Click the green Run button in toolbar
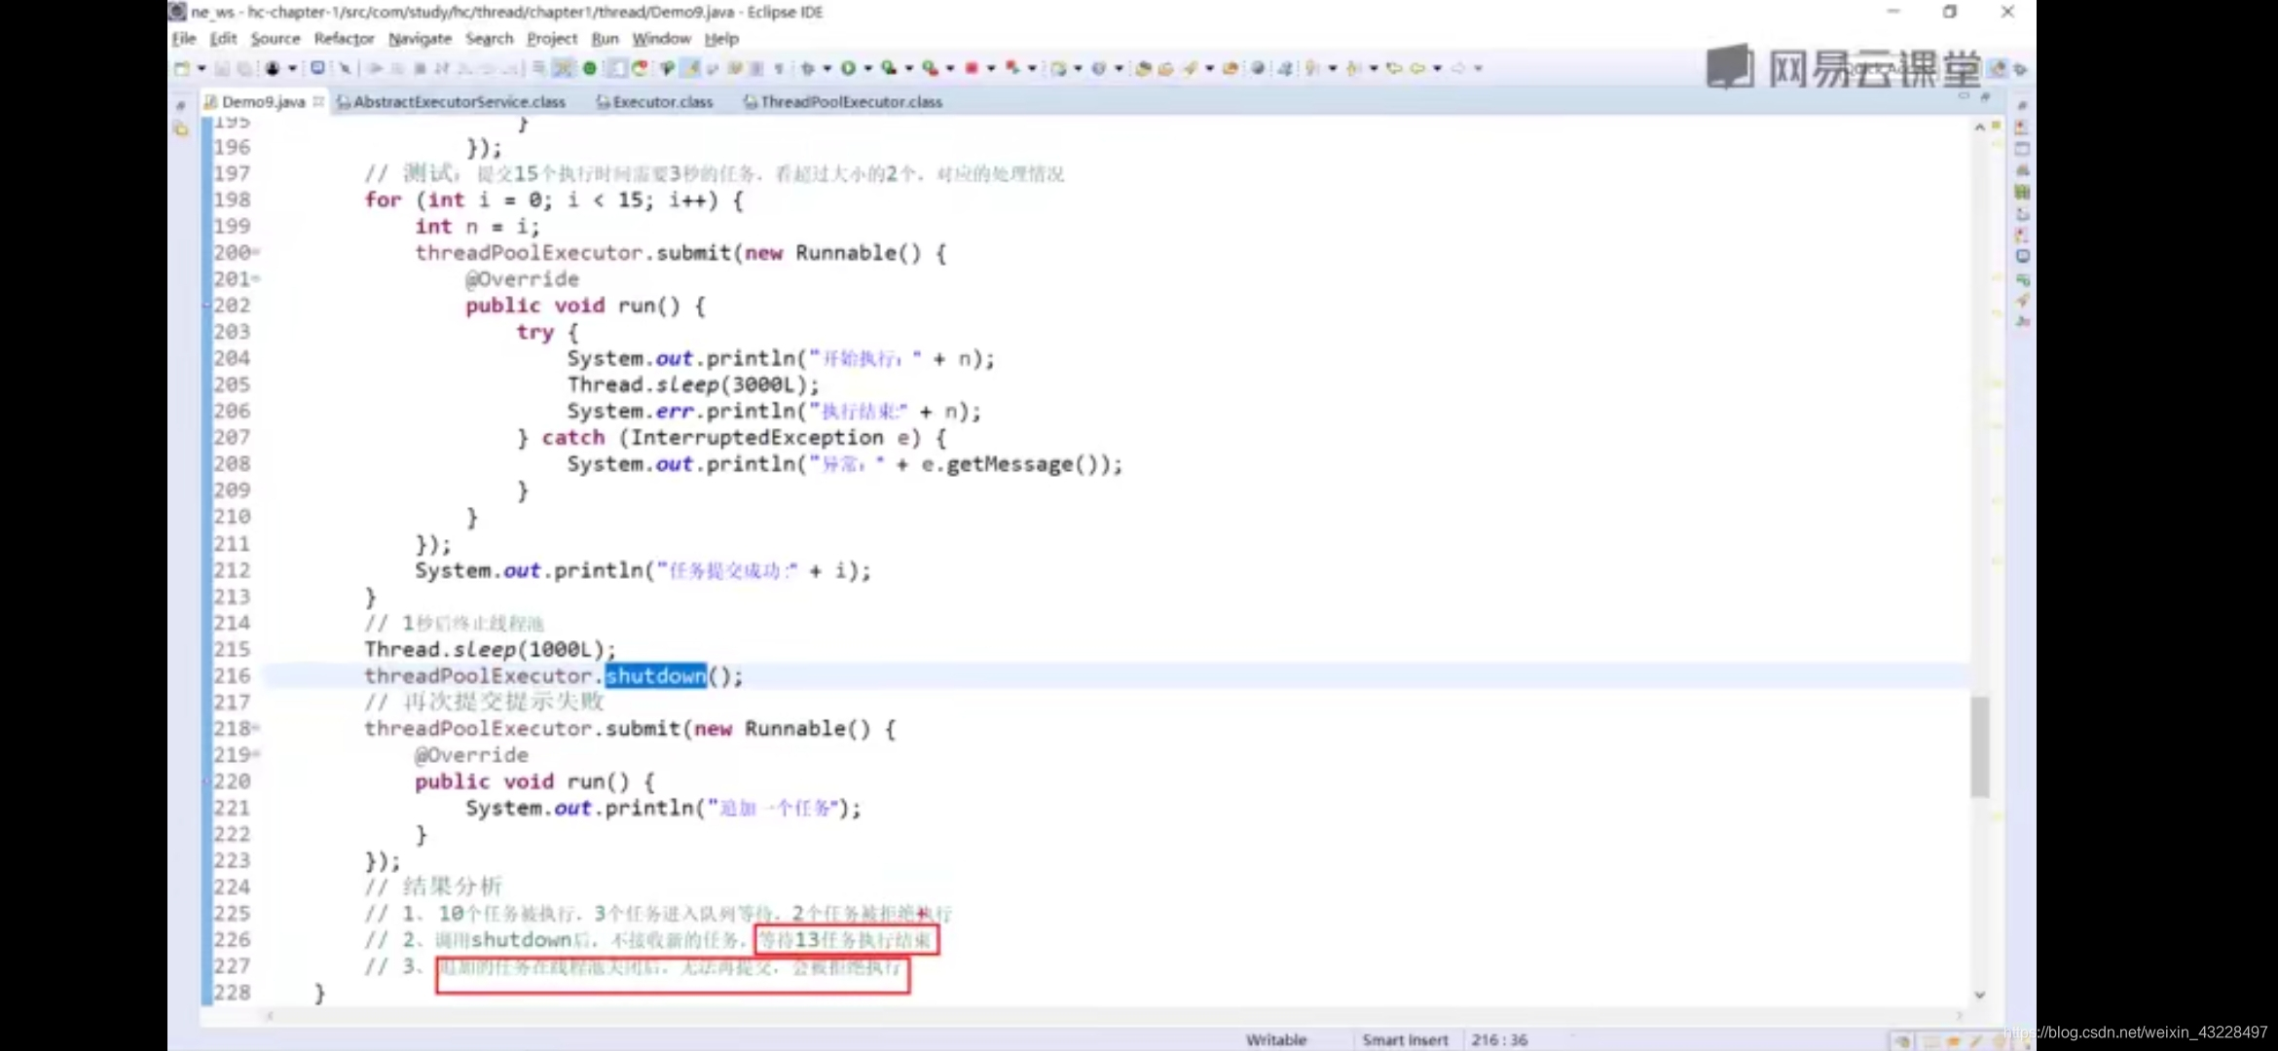This screenshot has height=1051, width=2278. 848,68
